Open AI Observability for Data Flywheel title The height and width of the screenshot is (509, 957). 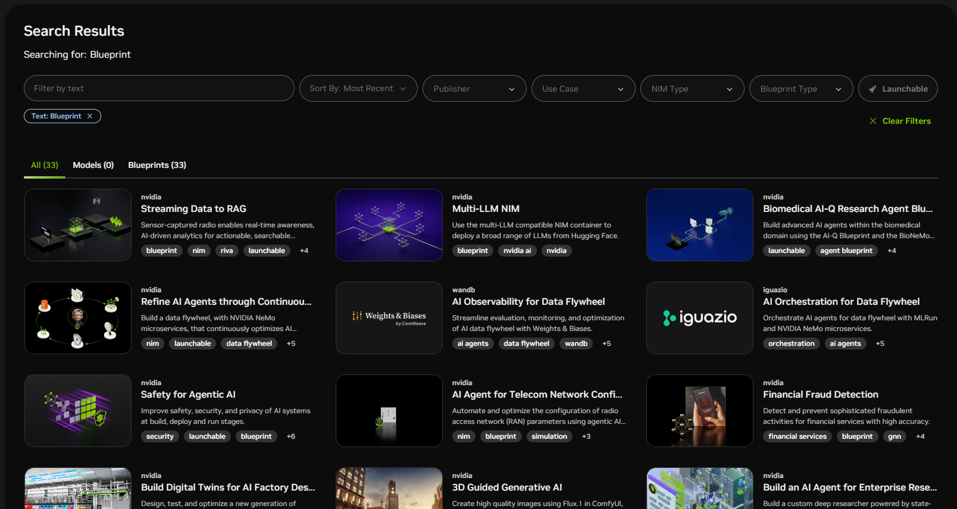coord(528,302)
